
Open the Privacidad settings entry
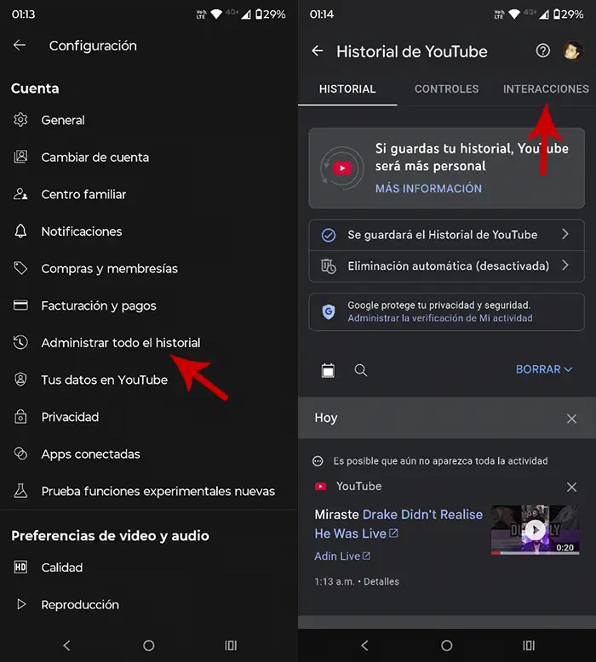(x=70, y=417)
